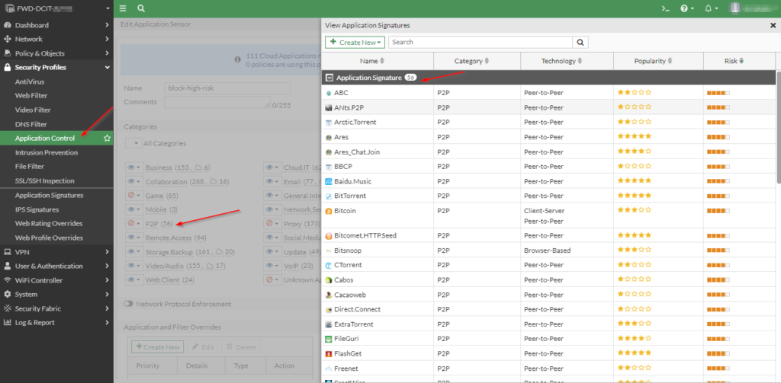Click Create New under Application and Filter Overrides
The height and width of the screenshot is (383, 781).
[x=158, y=347]
